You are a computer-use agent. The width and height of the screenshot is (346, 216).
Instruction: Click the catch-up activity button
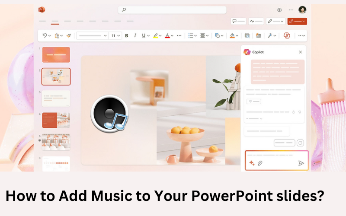(256, 21)
